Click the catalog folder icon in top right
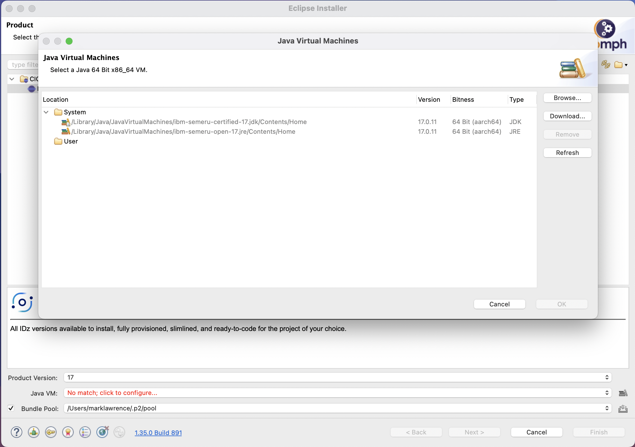Viewport: 635px width, 447px height. (619, 65)
